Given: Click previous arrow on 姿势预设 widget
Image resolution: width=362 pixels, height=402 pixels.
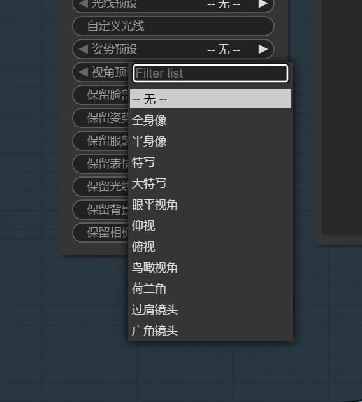Looking at the screenshot, I should point(83,49).
